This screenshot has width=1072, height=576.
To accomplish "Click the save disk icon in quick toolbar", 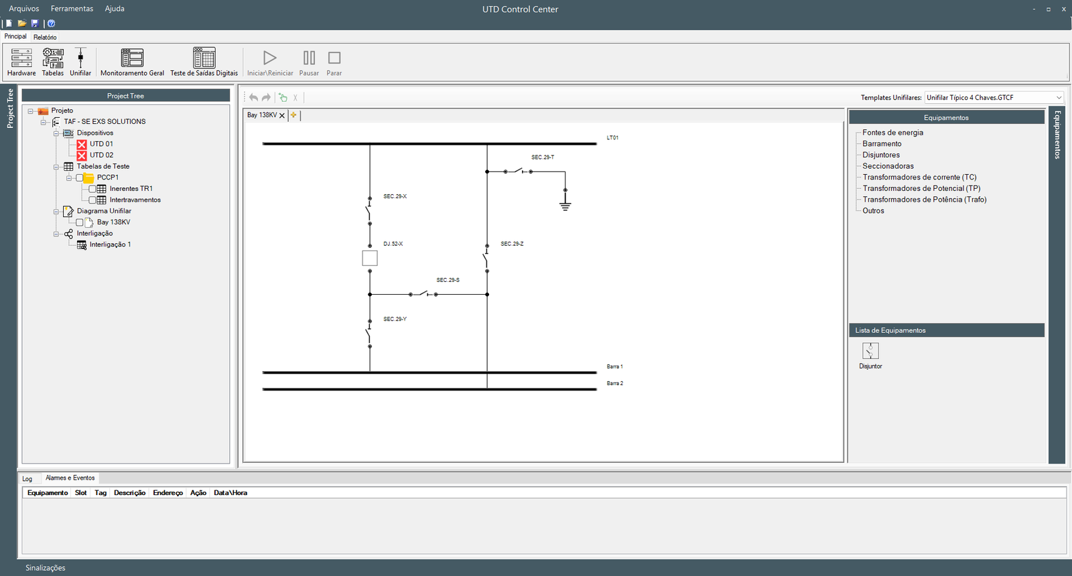I will tap(35, 23).
